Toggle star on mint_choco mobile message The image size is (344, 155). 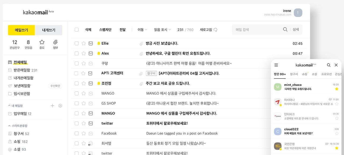(x=337, y=89)
